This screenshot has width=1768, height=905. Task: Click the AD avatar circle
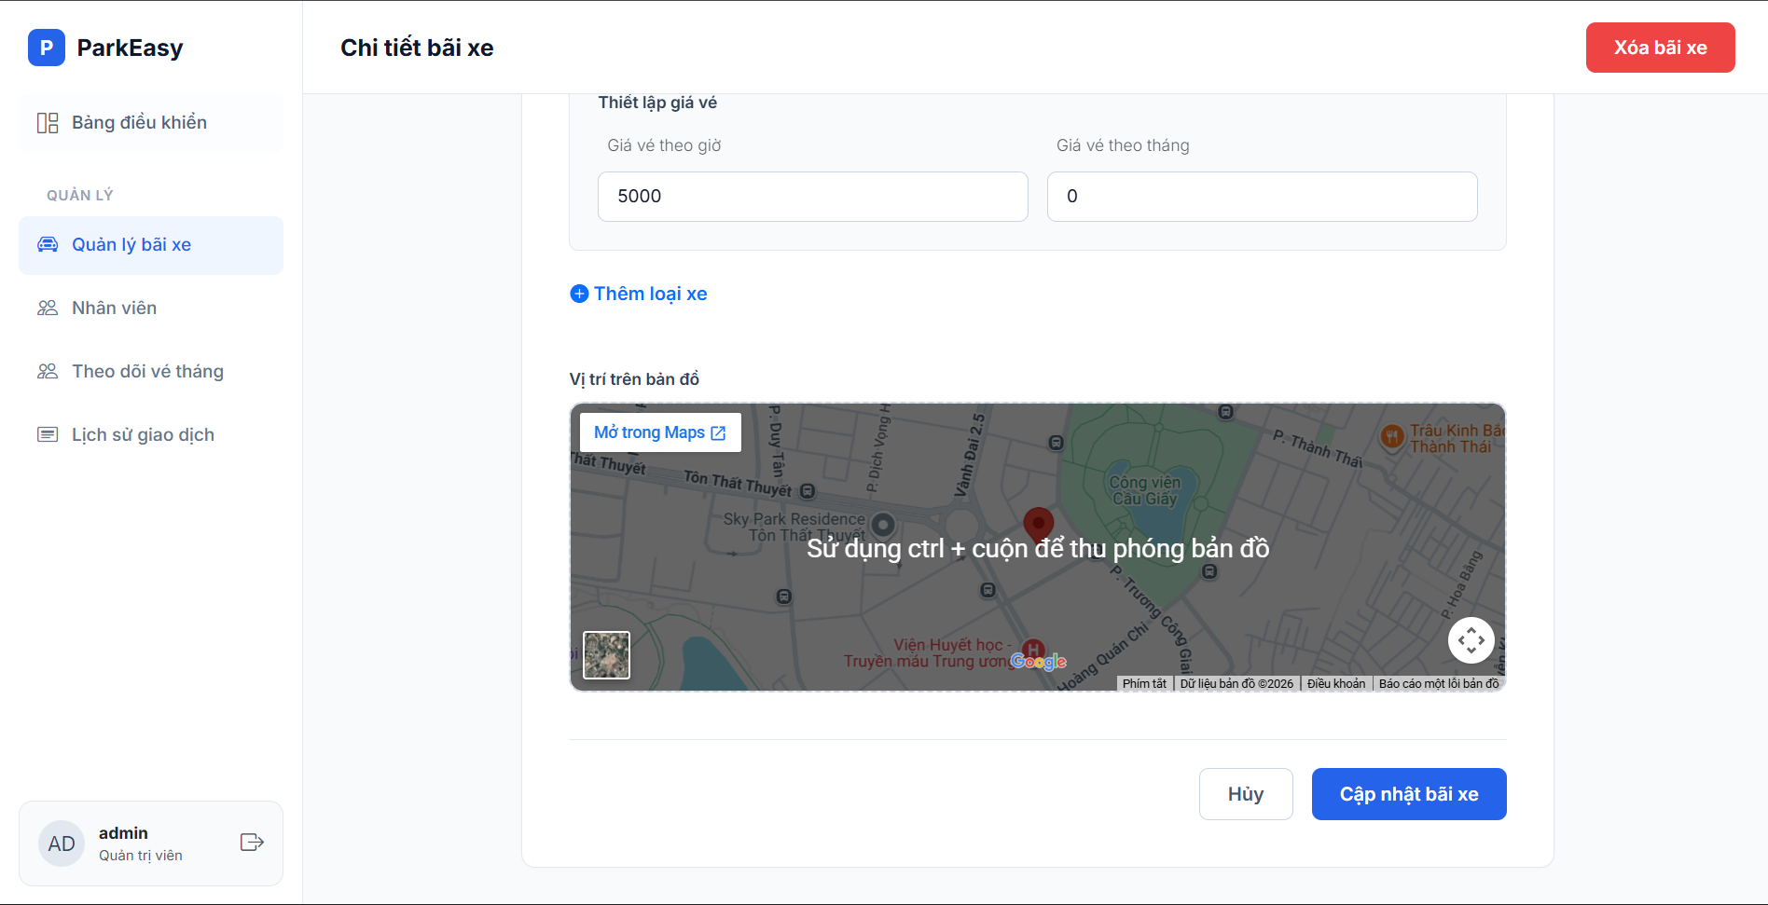coord(62,843)
